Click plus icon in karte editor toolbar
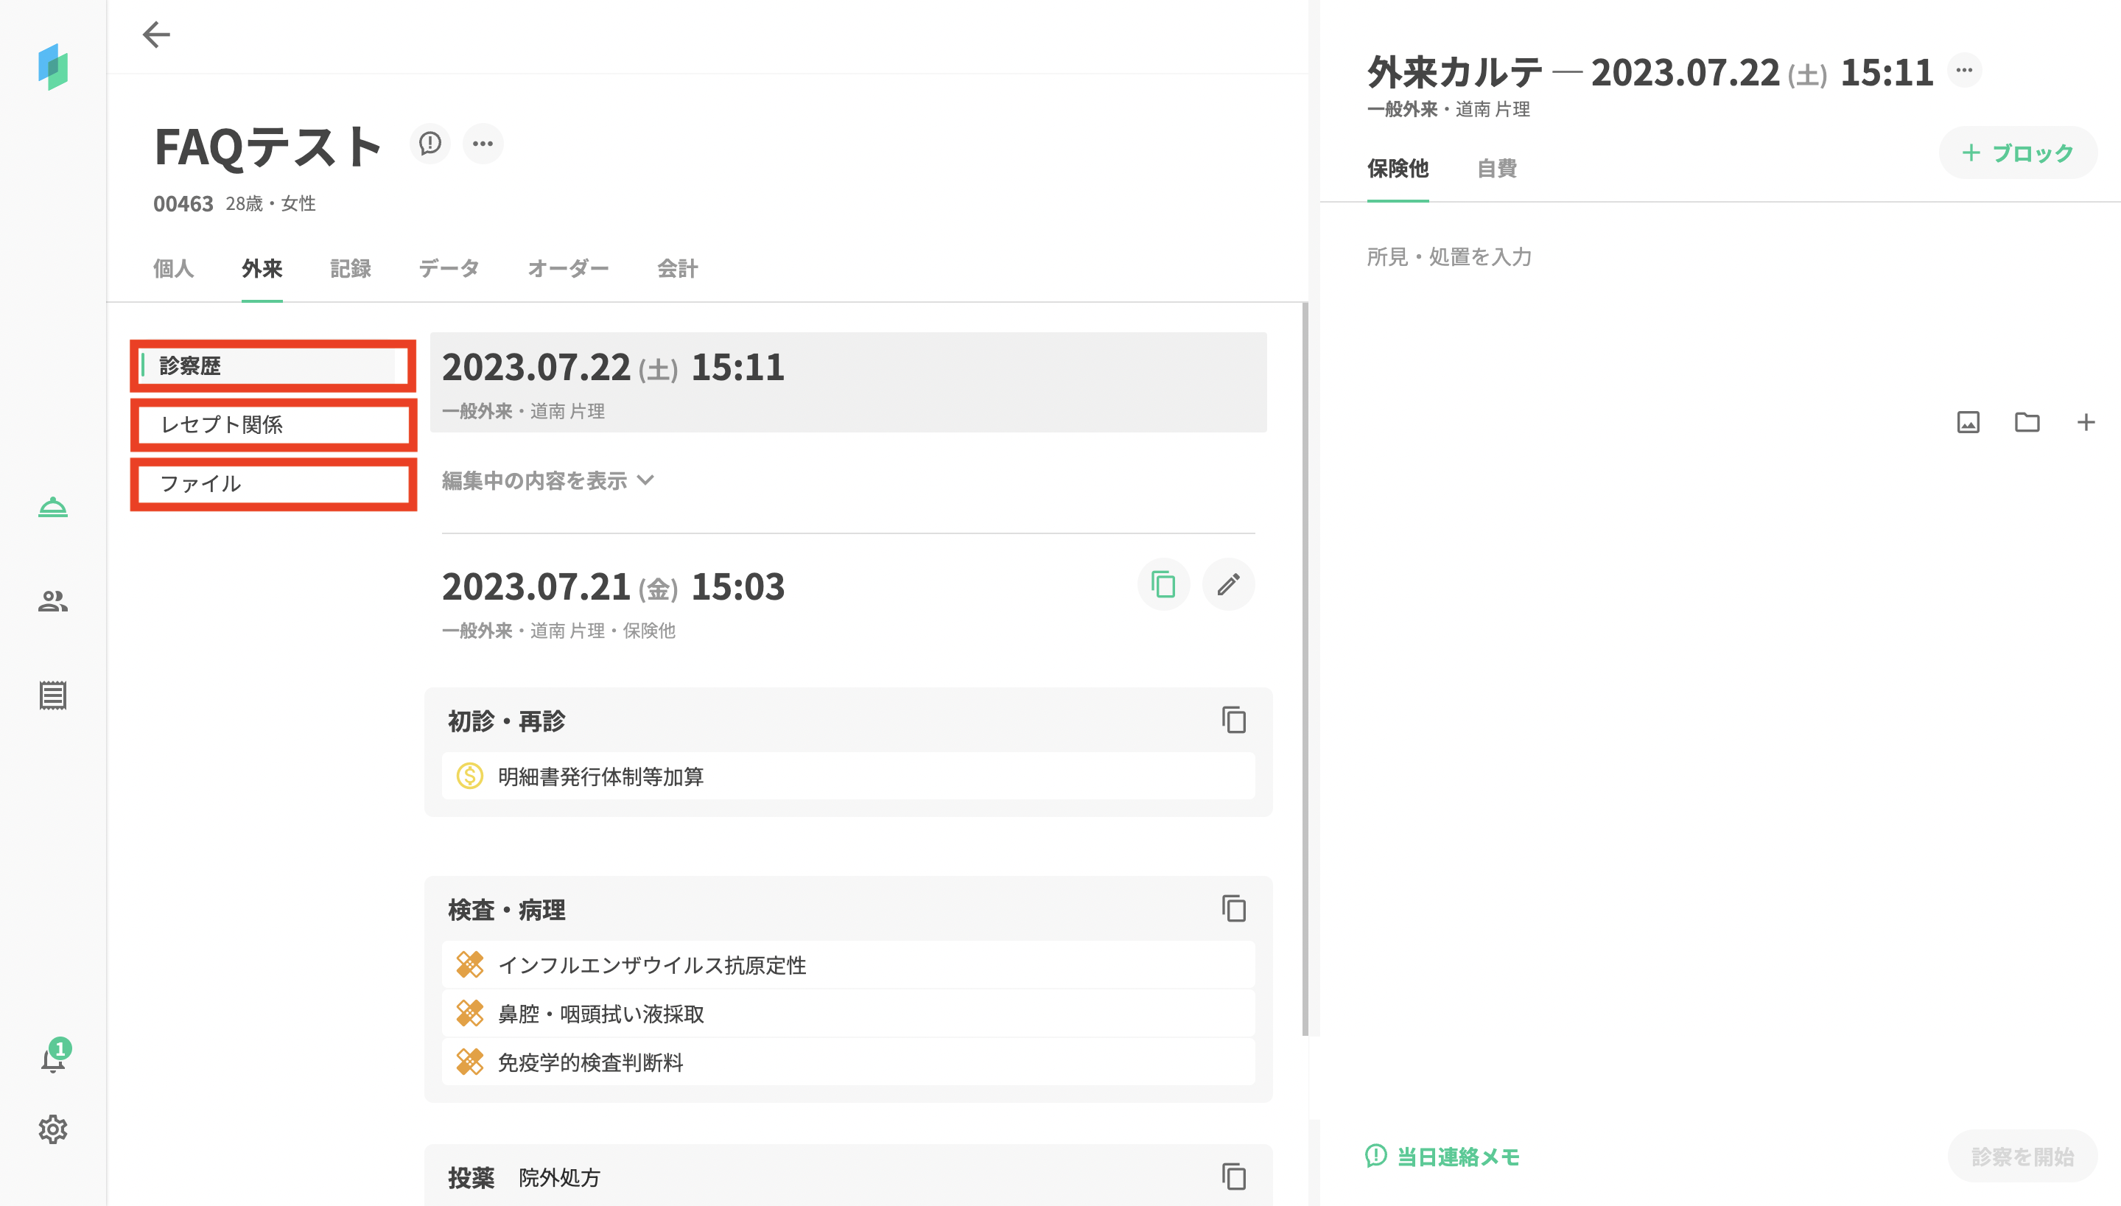This screenshot has width=2121, height=1206. click(x=2086, y=422)
